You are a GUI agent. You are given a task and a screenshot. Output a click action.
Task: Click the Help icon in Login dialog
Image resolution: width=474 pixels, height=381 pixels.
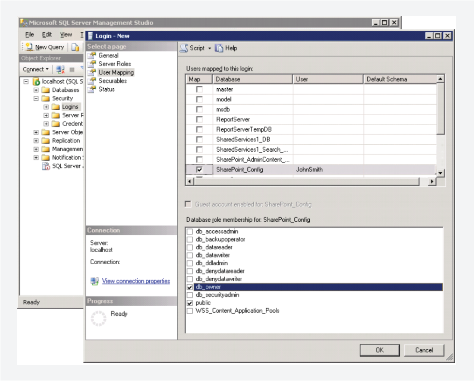point(219,48)
